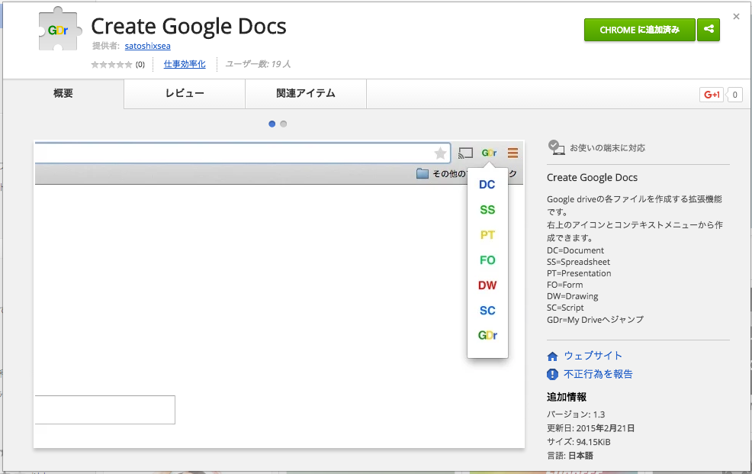Click the 'FO=Form' description line
The width and height of the screenshot is (752, 474).
pos(565,285)
